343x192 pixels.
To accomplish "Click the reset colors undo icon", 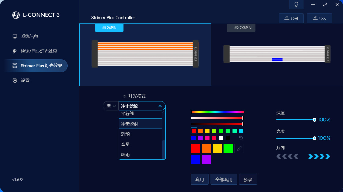I will (x=241, y=138).
